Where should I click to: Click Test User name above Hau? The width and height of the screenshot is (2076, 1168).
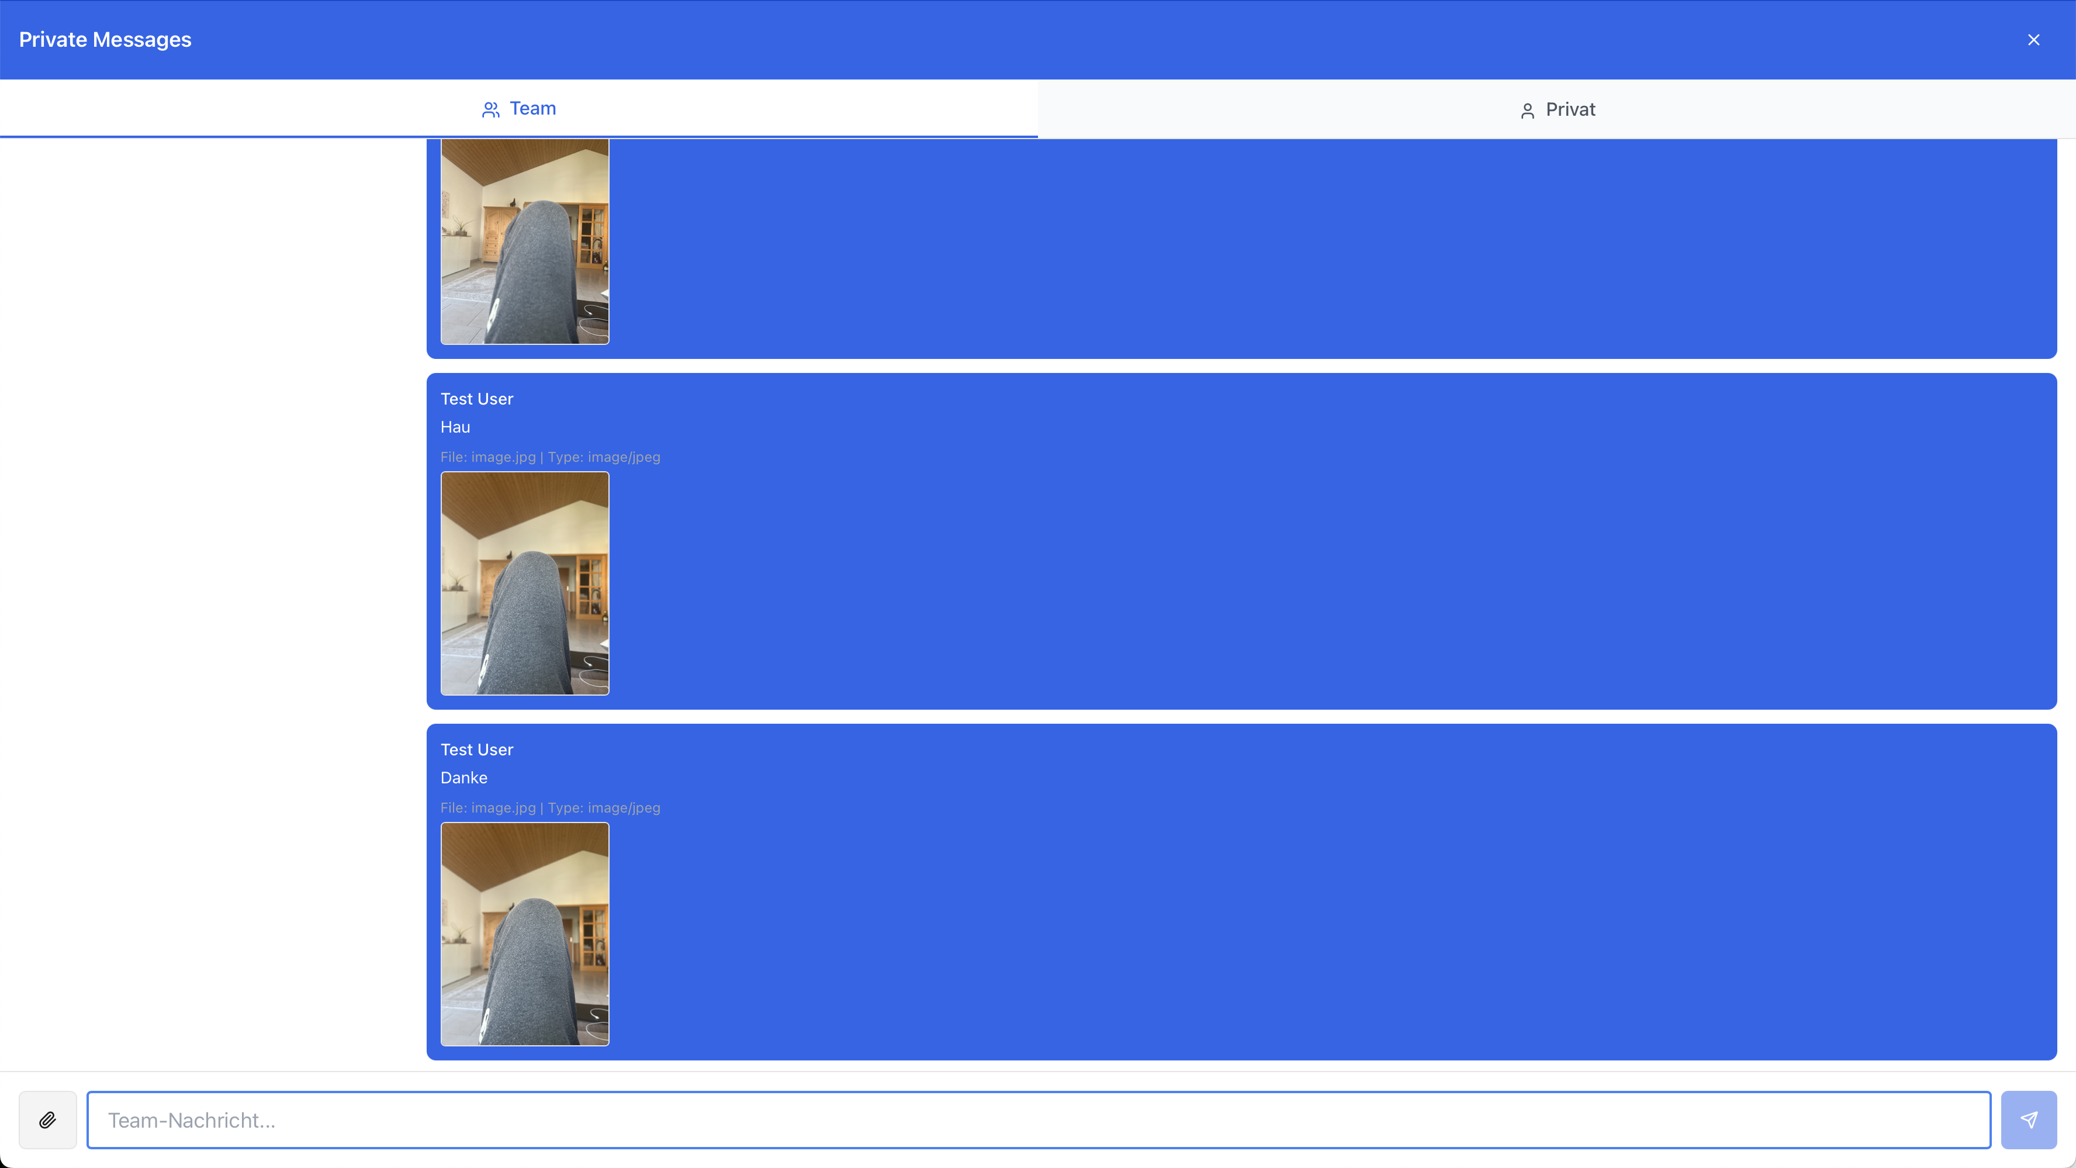pyautogui.click(x=476, y=399)
